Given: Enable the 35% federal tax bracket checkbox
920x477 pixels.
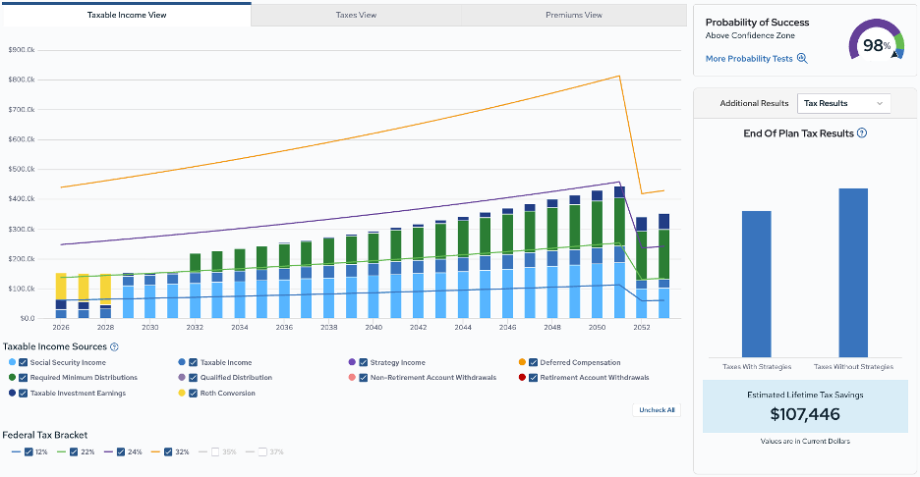Looking at the screenshot, I should click(x=215, y=452).
